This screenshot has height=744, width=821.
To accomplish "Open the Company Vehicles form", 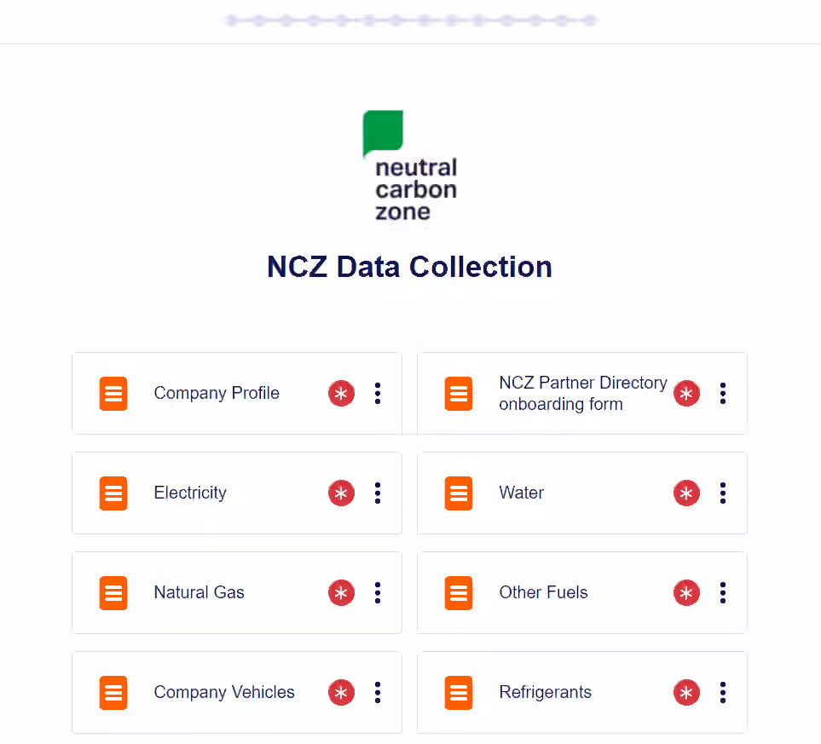I will tap(224, 692).
